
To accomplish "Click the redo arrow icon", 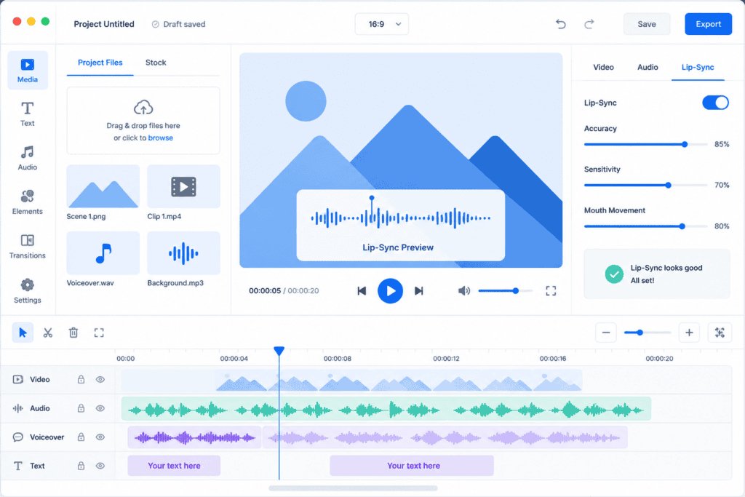I will click(x=589, y=24).
